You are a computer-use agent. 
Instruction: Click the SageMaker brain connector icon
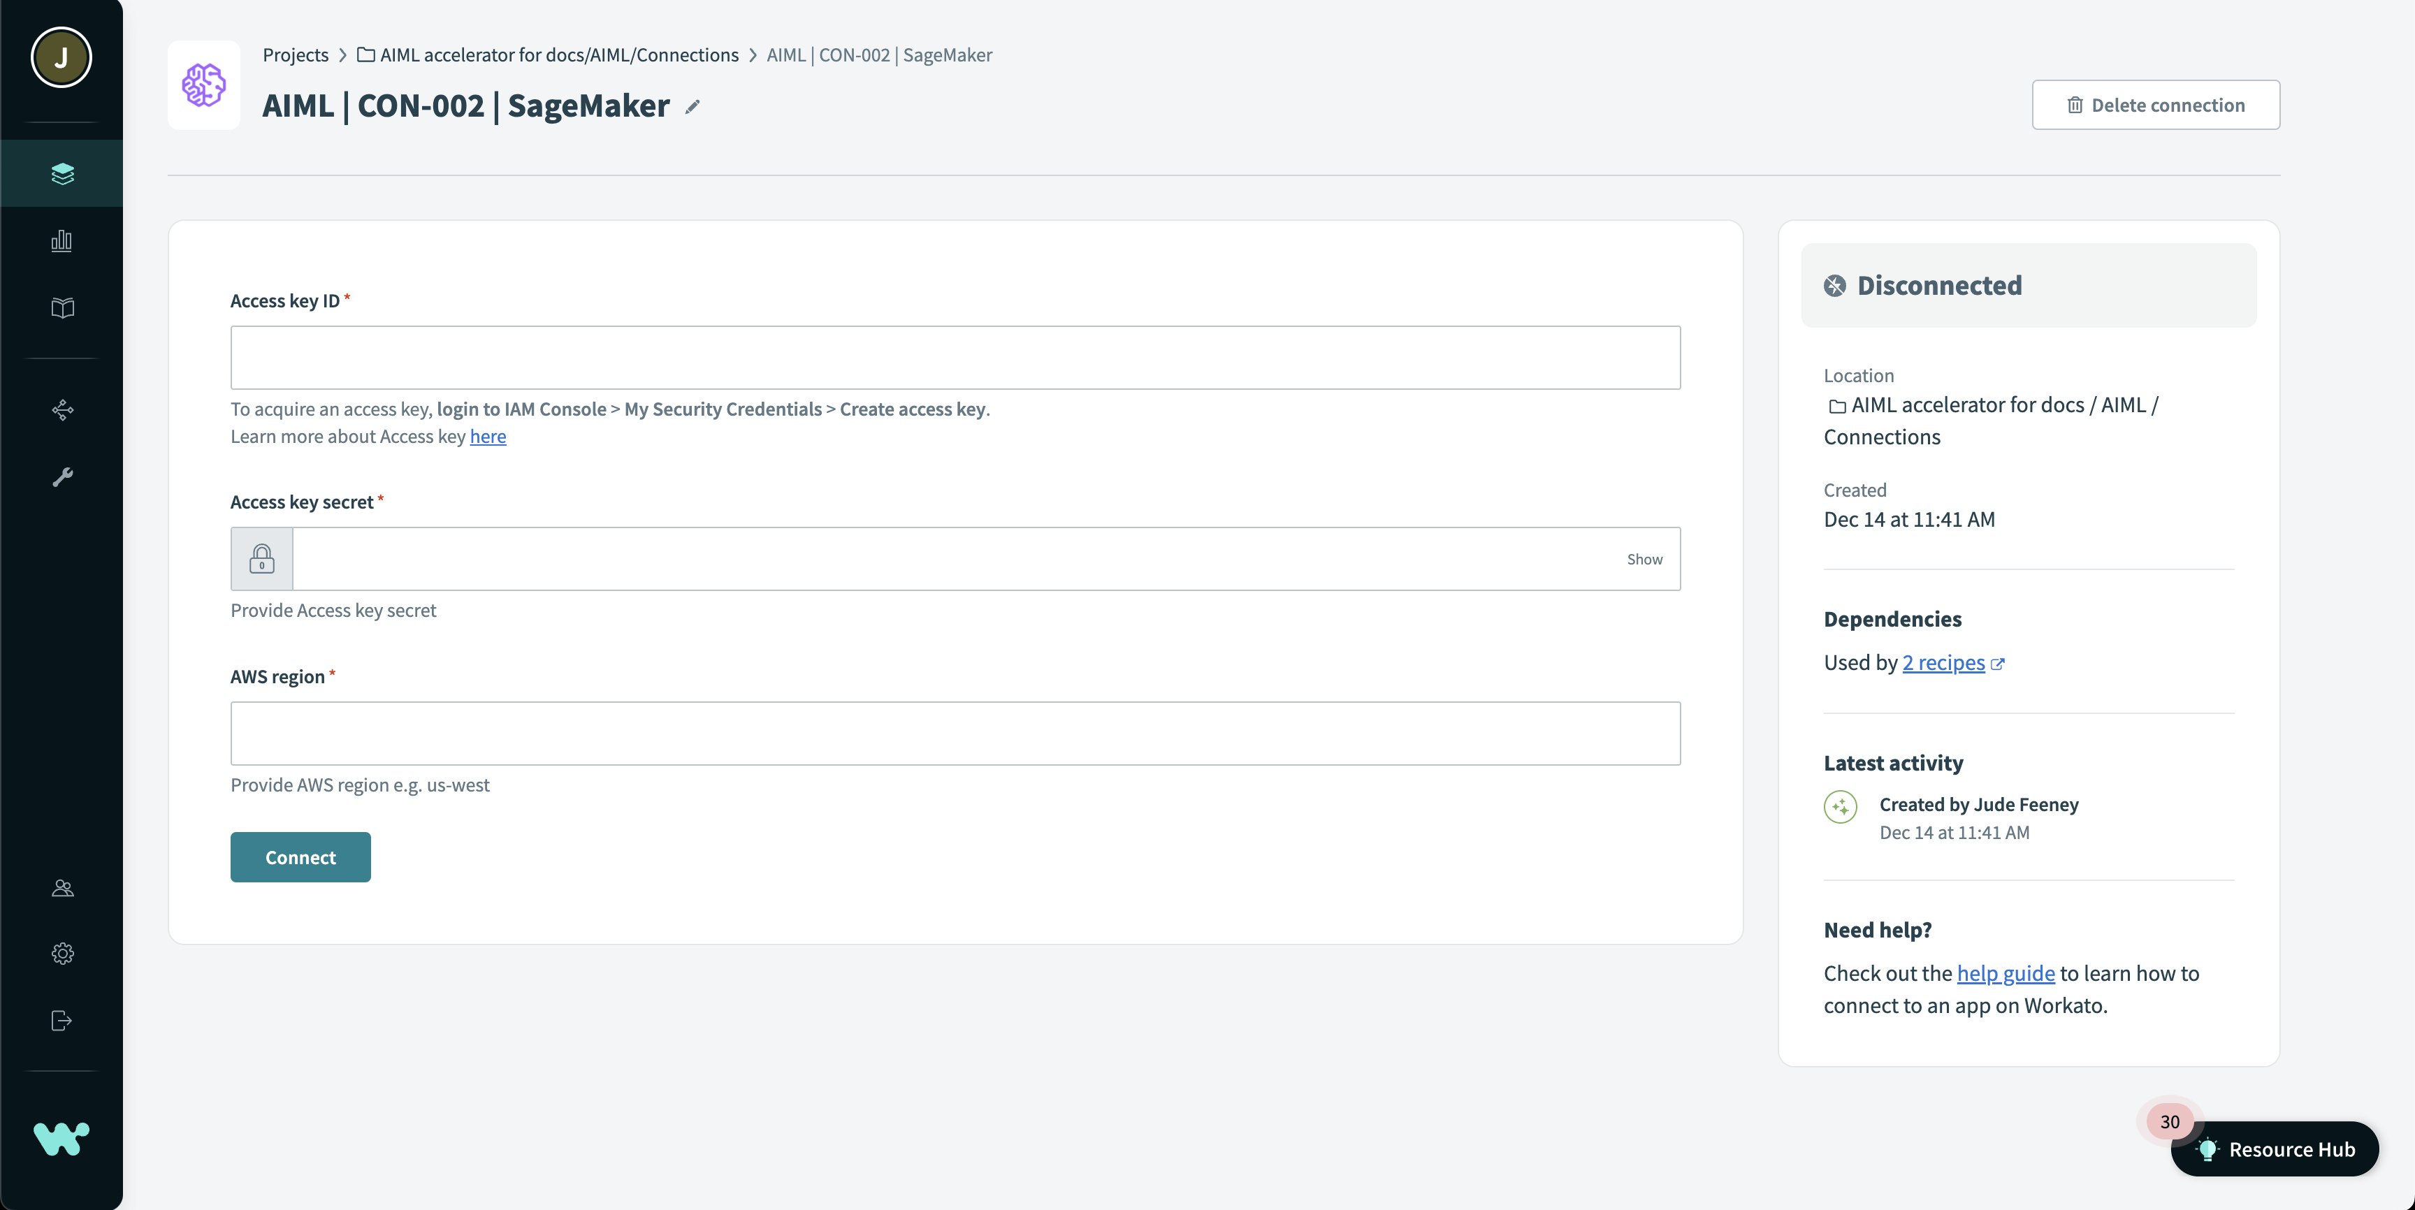tap(203, 85)
